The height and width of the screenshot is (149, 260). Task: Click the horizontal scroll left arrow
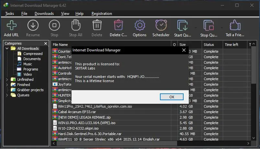[54, 144]
